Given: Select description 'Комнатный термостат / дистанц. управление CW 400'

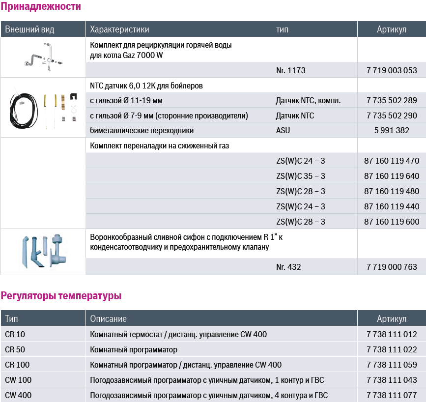Looking at the screenshot, I should 178,335.
